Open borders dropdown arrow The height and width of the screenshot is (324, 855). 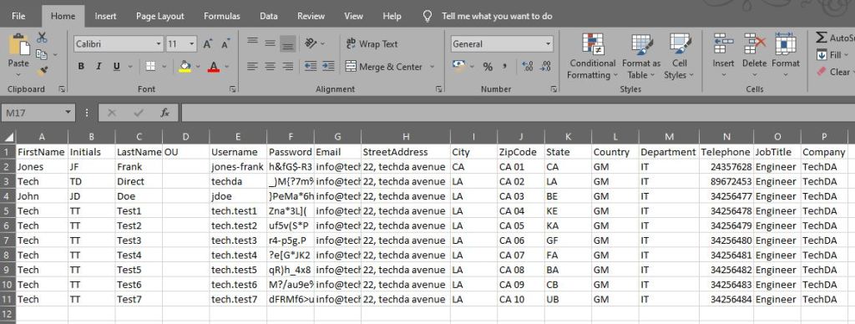click(164, 67)
